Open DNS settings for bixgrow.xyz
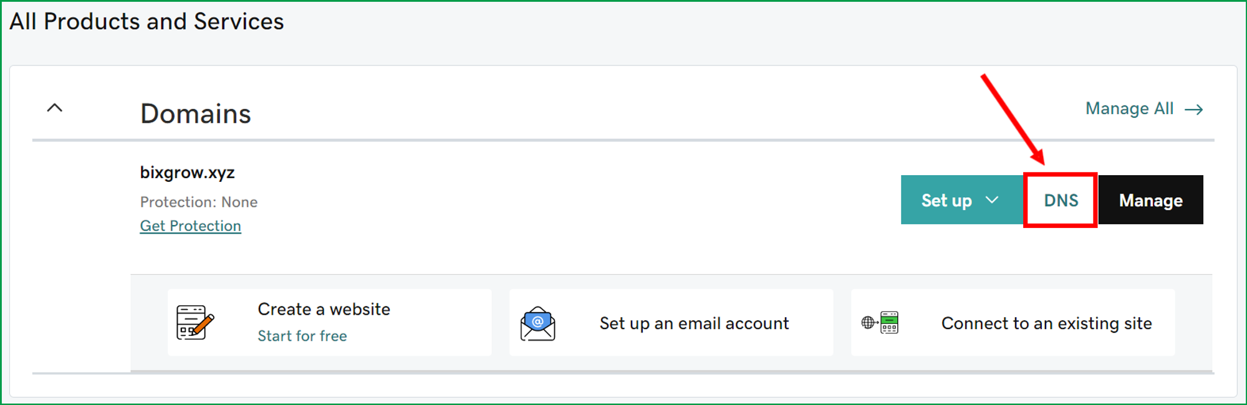Screen dimensions: 1247x405 click(x=1061, y=200)
